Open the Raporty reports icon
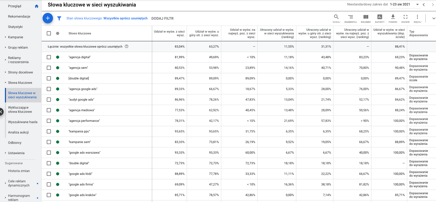This screenshot has width=436, height=202. coord(380,18)
